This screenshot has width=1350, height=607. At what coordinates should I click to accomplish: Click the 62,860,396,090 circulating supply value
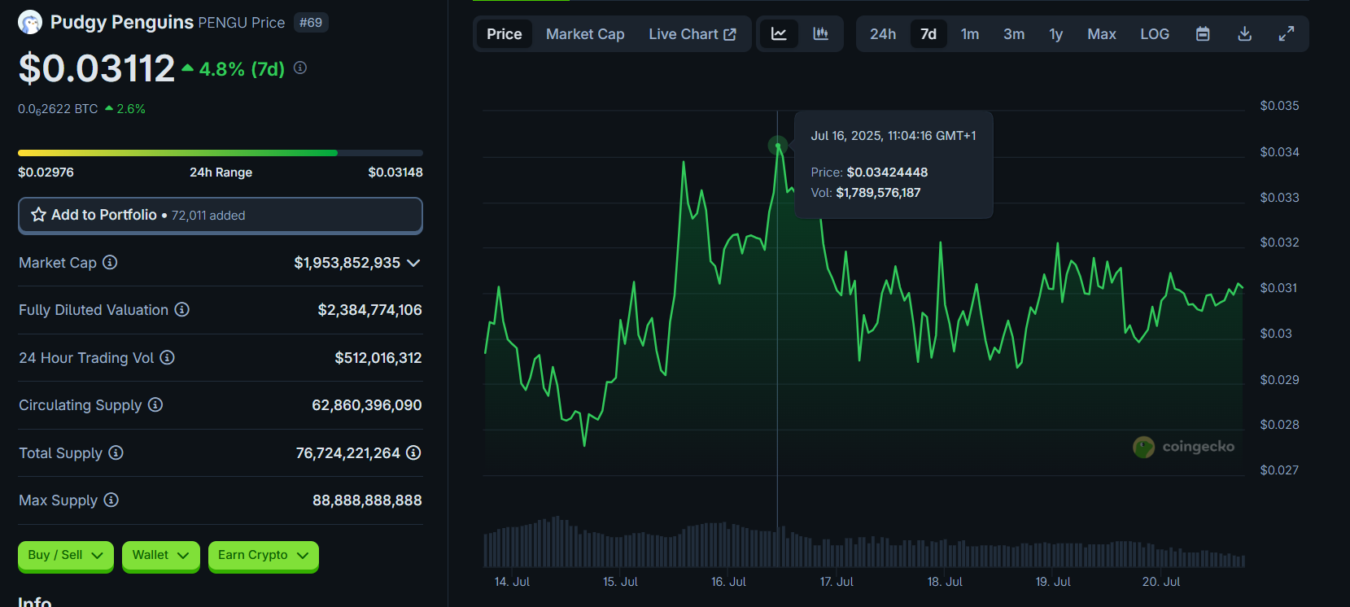point(367,405)
